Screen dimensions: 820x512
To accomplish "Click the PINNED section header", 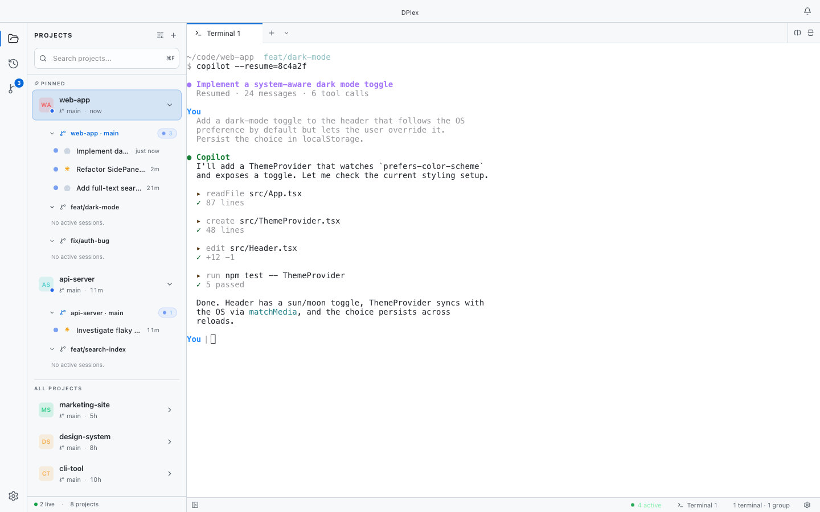I will click(x=50, y=84).
